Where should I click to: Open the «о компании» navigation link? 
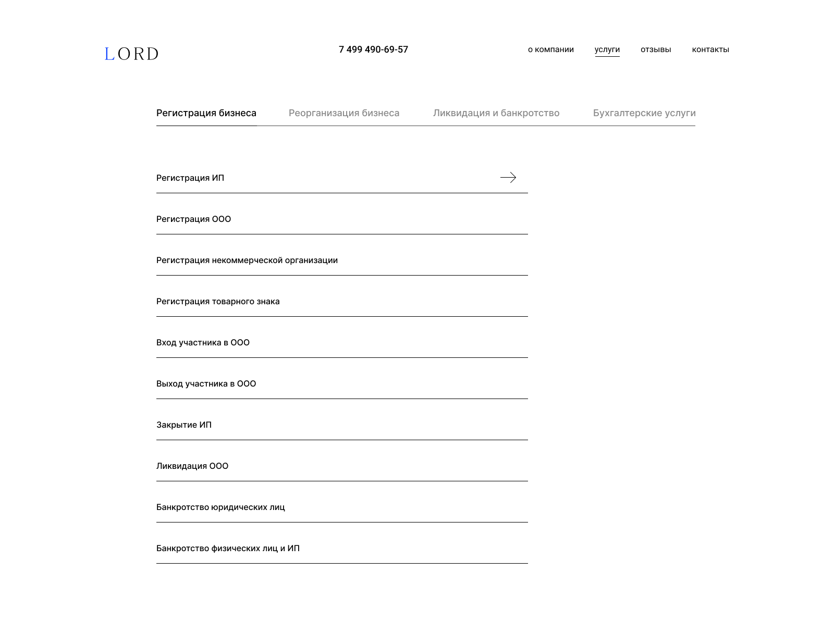point(550,49)
